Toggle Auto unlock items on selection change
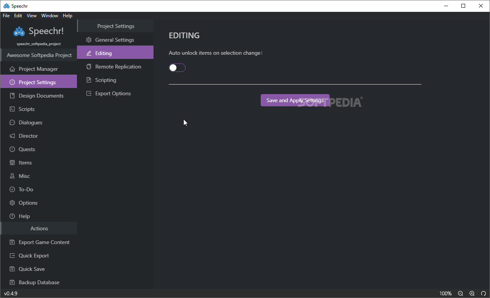The height and width of the screenshot is (298, 490). coord(177,68)
